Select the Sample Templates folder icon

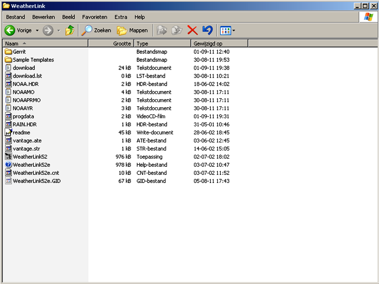point(8,60)
